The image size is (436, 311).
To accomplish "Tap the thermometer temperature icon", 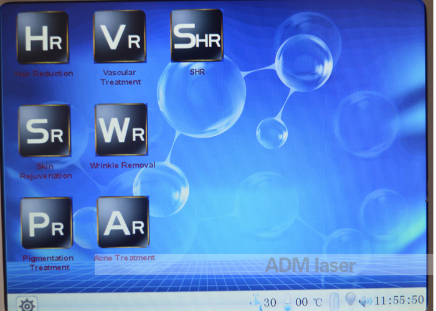I will click(x=288, y=303).
